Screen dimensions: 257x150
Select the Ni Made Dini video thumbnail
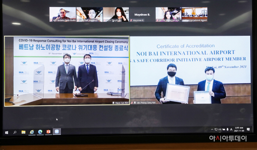pos(168,14)
